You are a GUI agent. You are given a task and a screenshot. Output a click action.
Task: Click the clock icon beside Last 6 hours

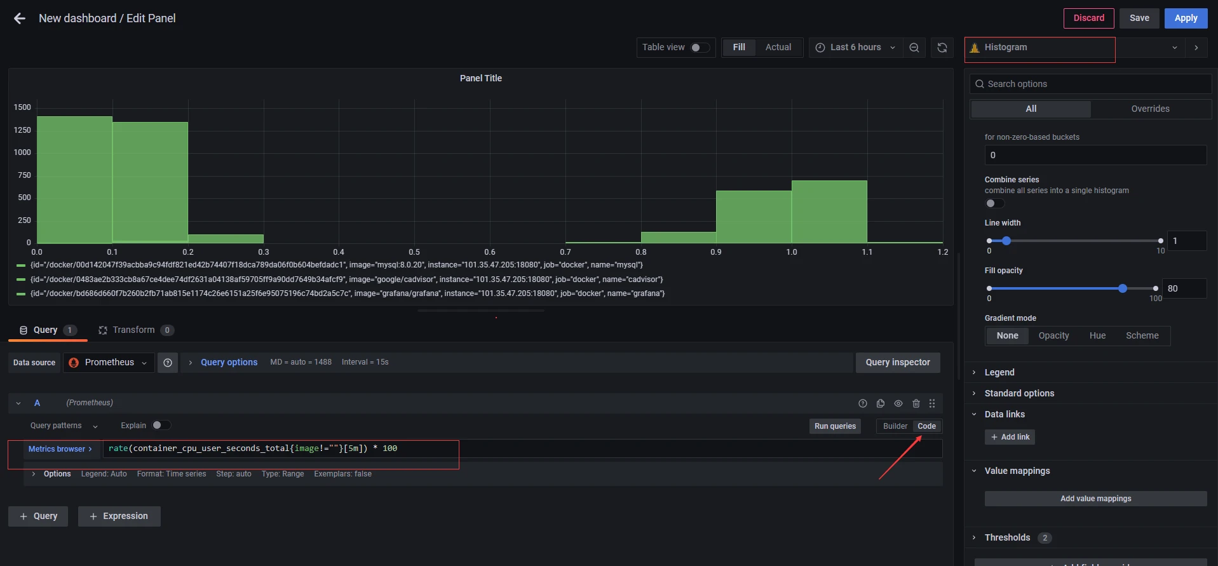(820, 48)
